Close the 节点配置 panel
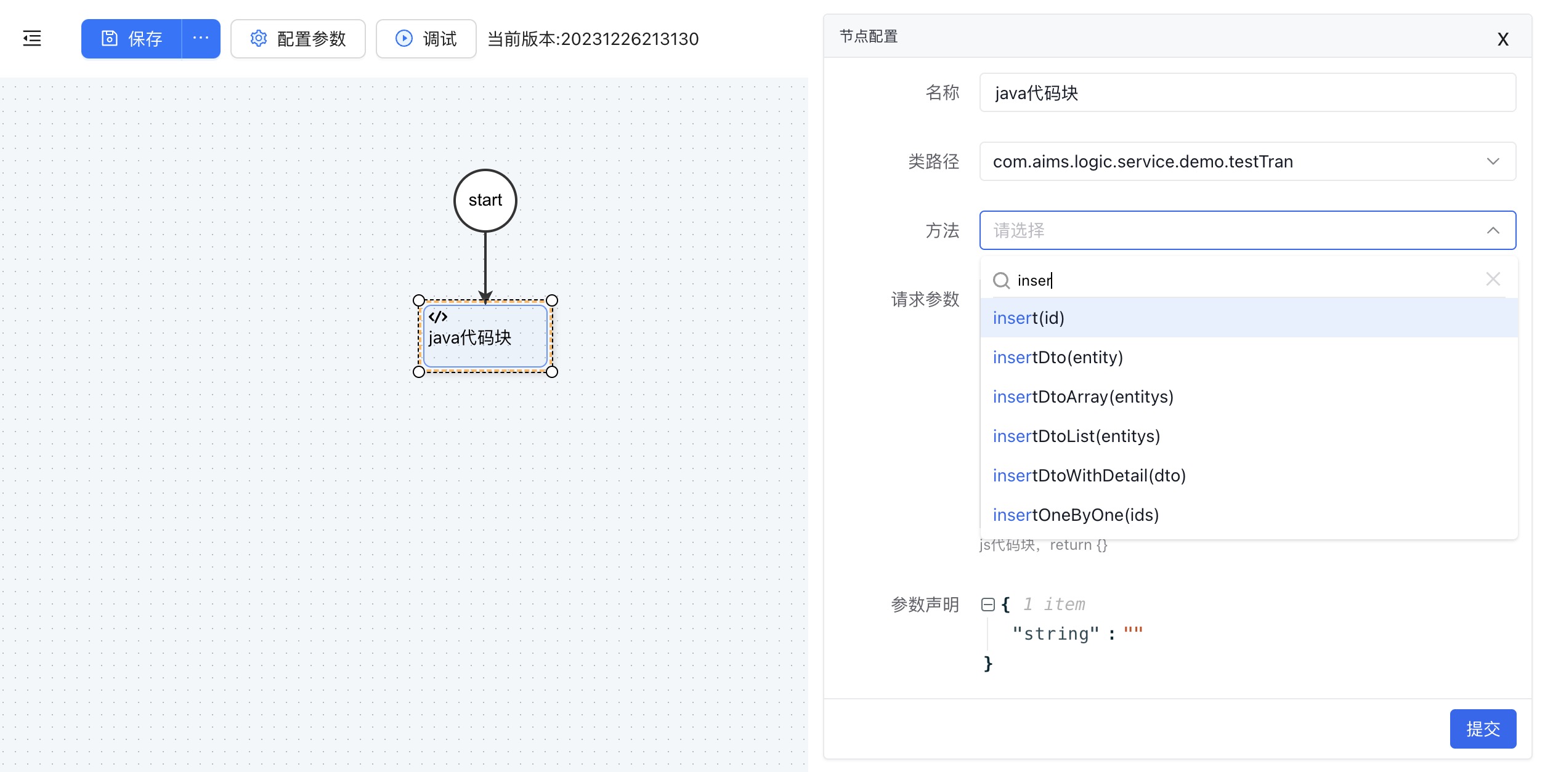This screenshot has width=1545, height=772. 1502,39
